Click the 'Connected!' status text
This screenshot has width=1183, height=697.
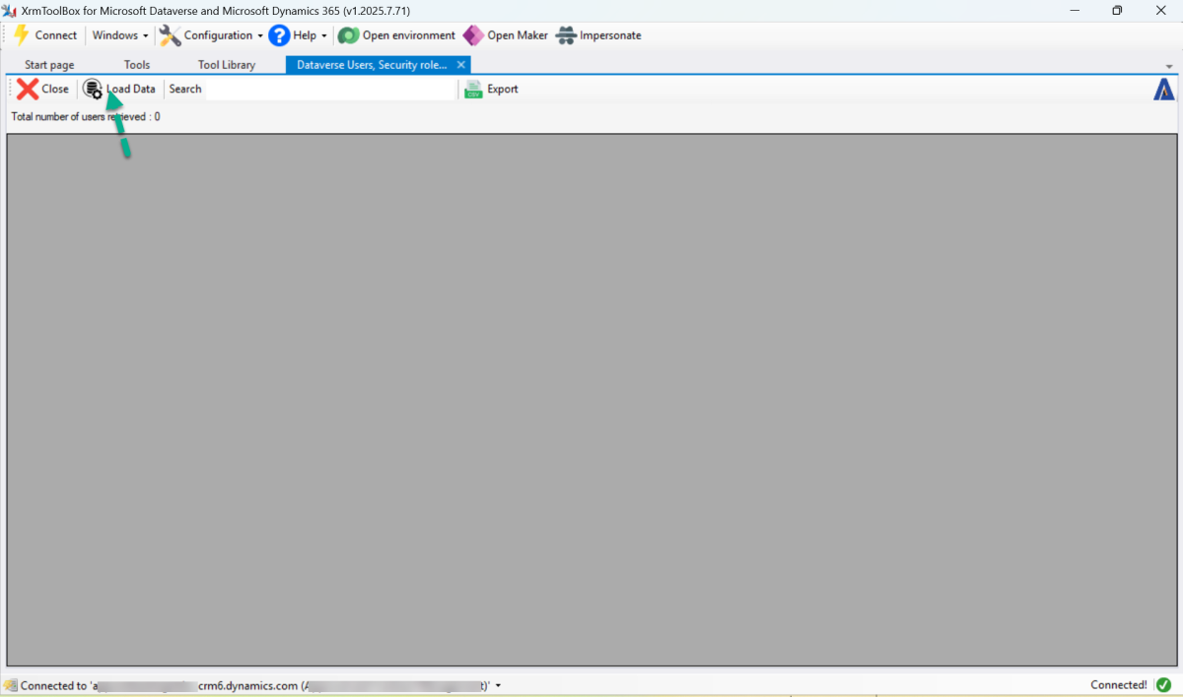[x=1119, y=685]
